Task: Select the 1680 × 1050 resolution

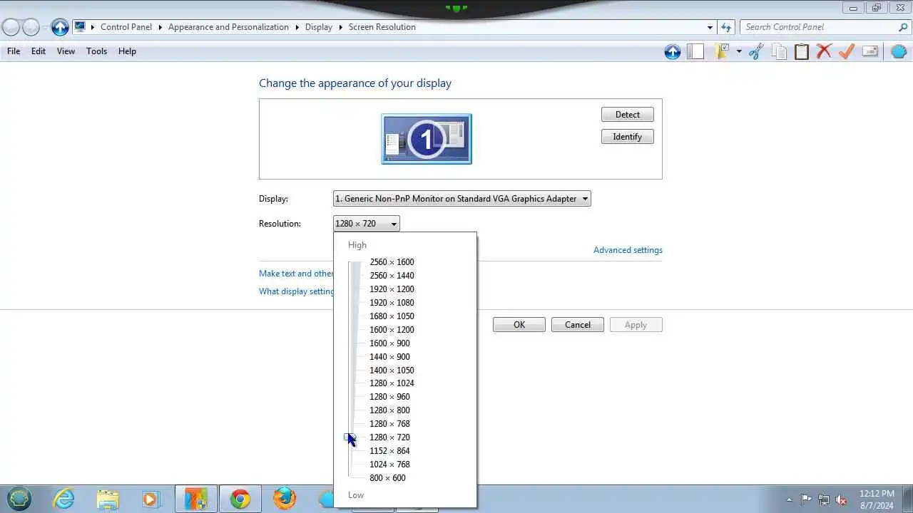Action: 392,316
